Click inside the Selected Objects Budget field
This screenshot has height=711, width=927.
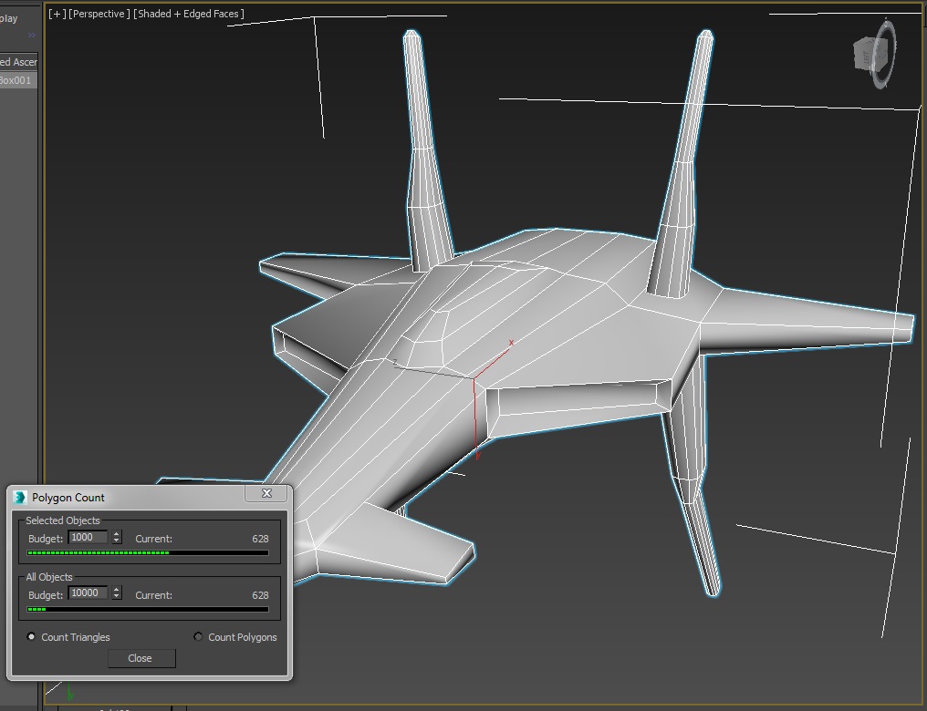tap(88, 537)
